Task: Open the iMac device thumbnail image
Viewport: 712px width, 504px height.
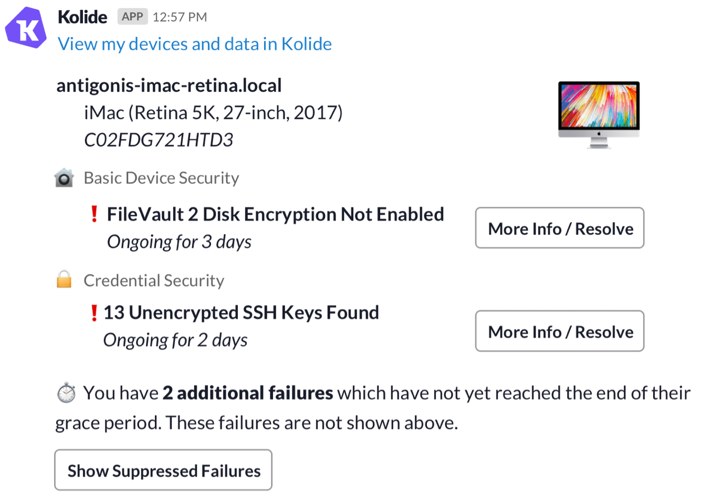Action: tap(599, 114)
